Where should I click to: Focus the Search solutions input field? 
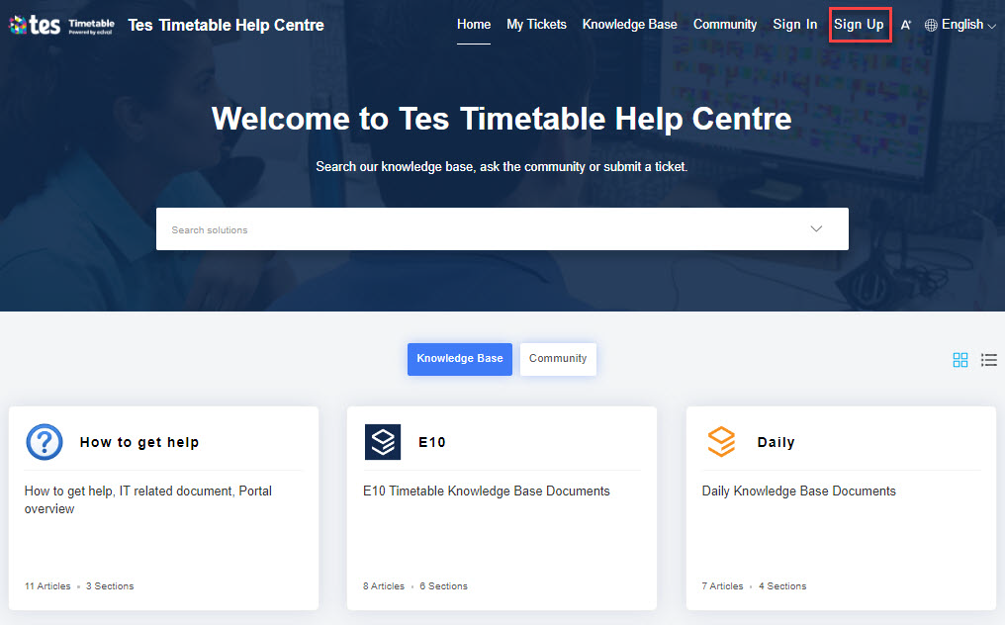click(x=502, y=228)
